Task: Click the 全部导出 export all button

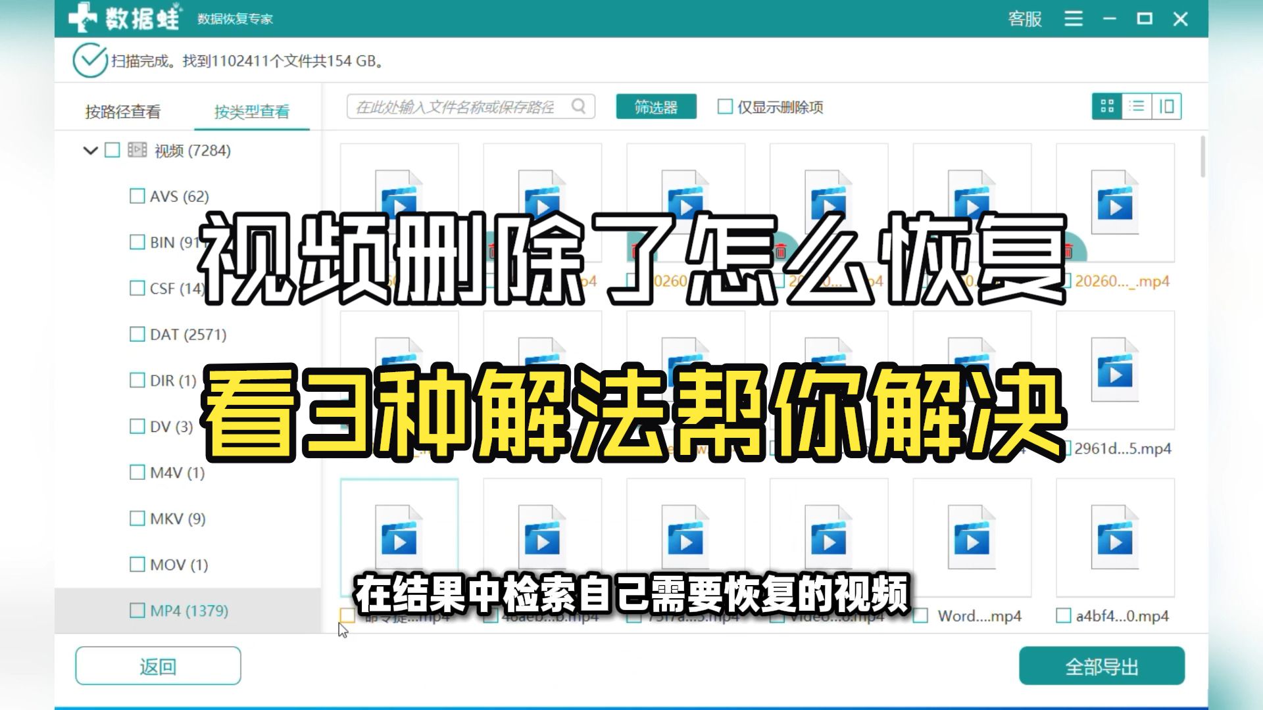Action: [1102, 666]
